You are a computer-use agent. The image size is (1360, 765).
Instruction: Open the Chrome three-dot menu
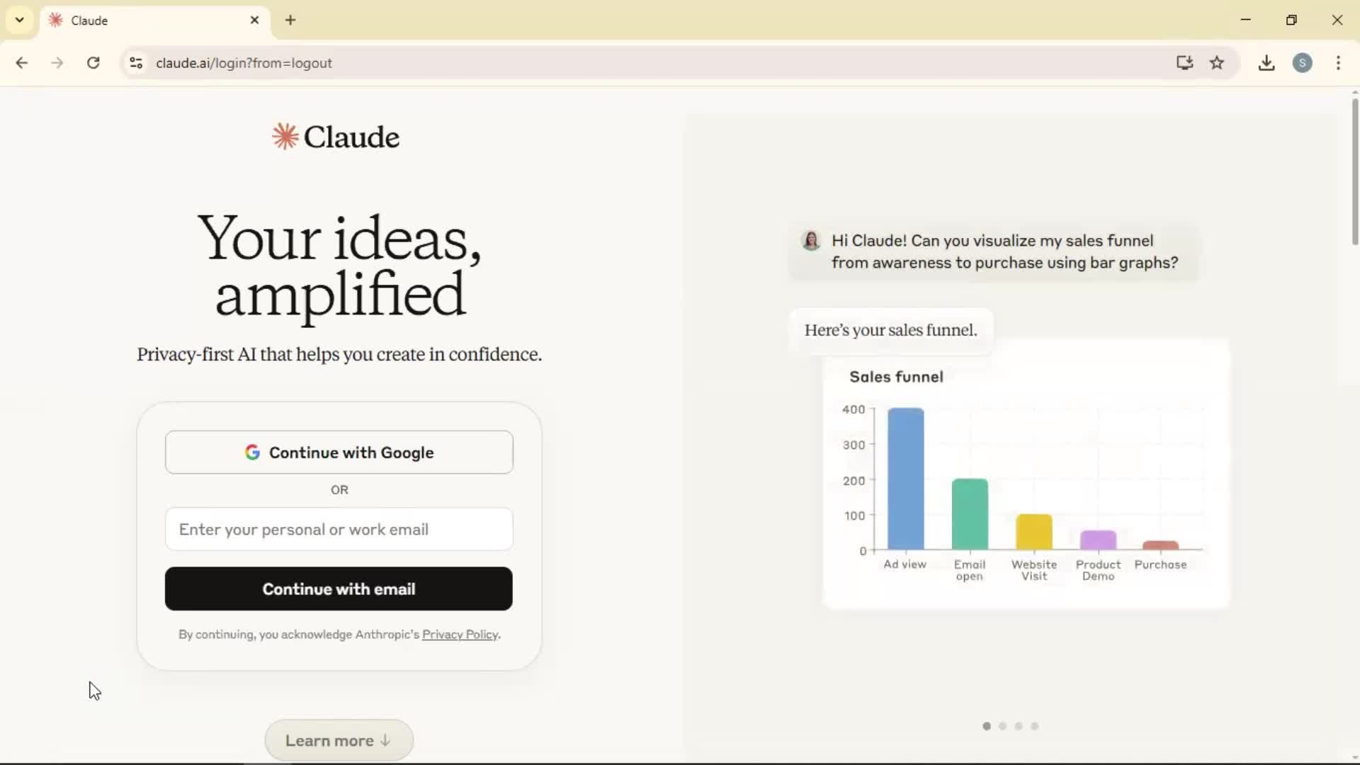1338,63
